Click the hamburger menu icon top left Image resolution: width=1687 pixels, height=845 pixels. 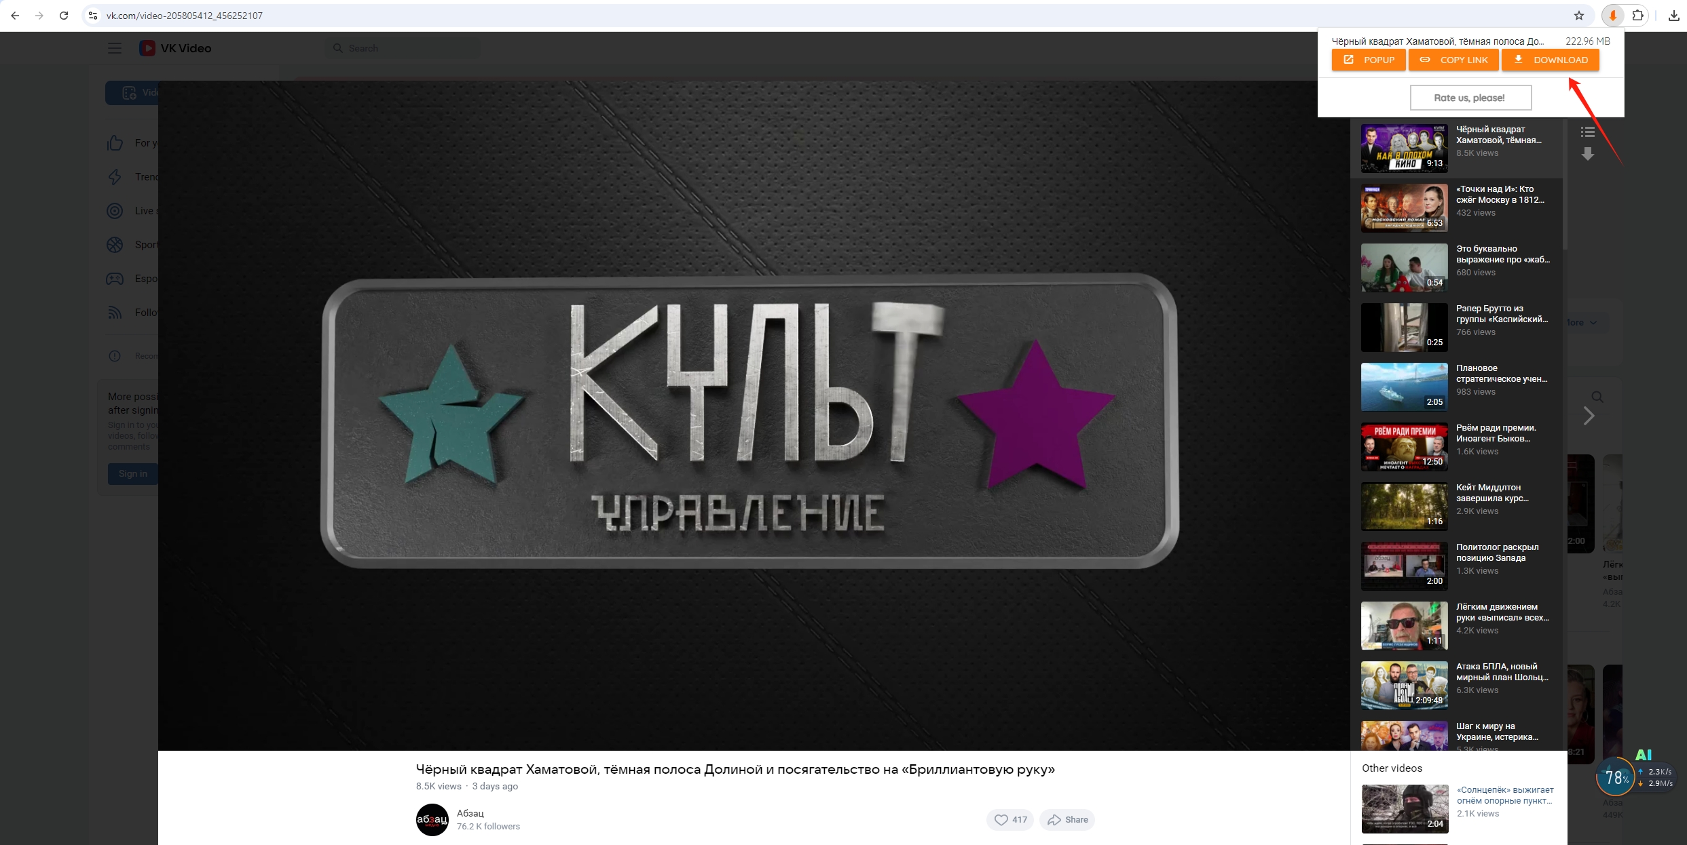[x=115, y=47]
